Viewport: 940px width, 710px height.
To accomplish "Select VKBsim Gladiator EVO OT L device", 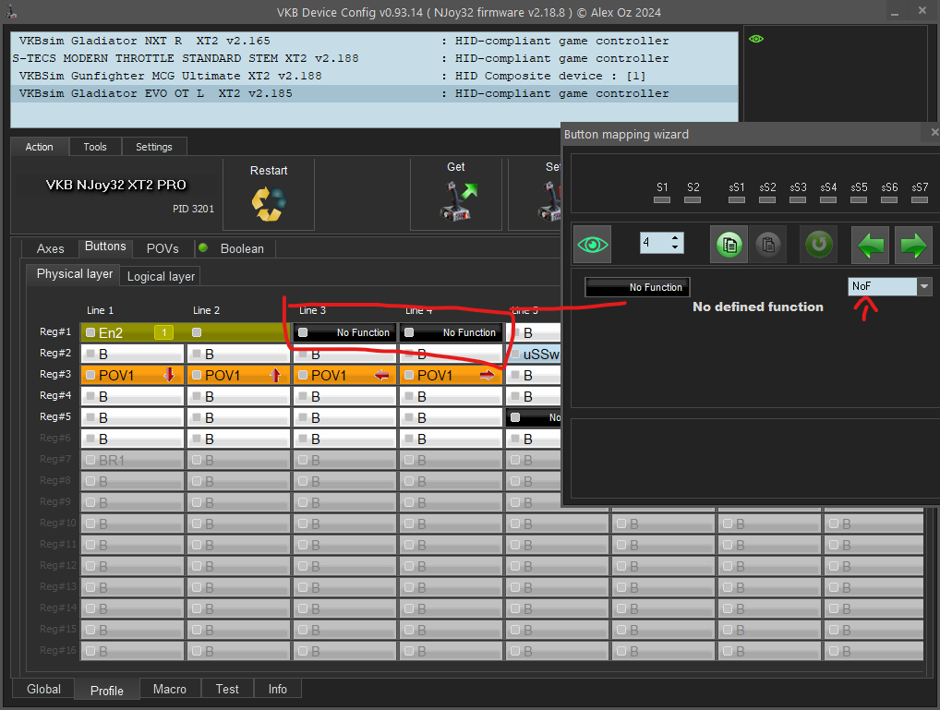I will coord(375,93).
